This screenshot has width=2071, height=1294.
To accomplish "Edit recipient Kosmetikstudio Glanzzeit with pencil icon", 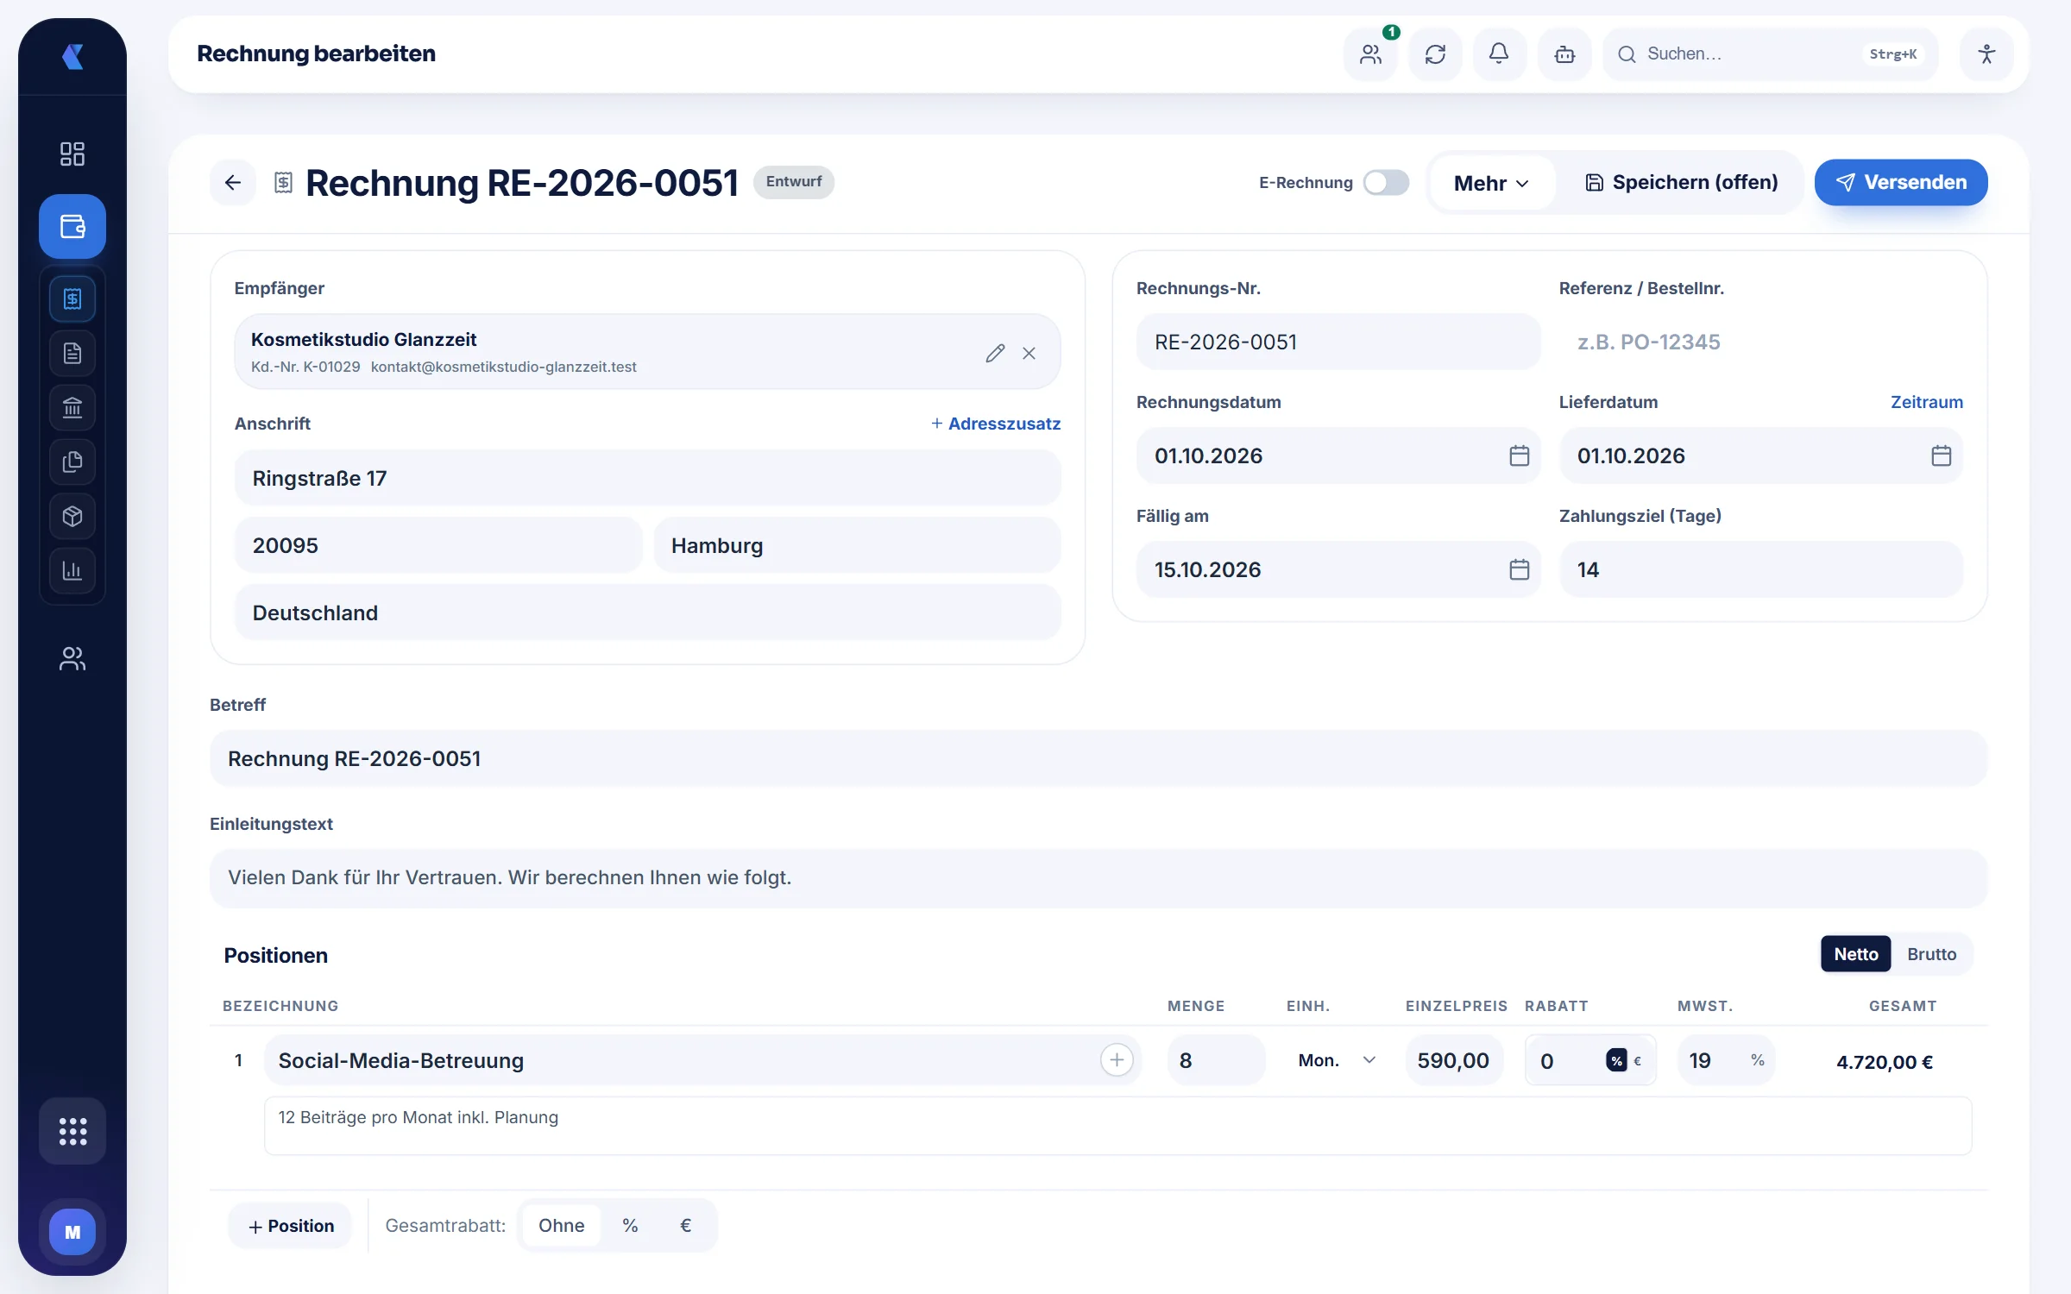I will coord(995,353).
